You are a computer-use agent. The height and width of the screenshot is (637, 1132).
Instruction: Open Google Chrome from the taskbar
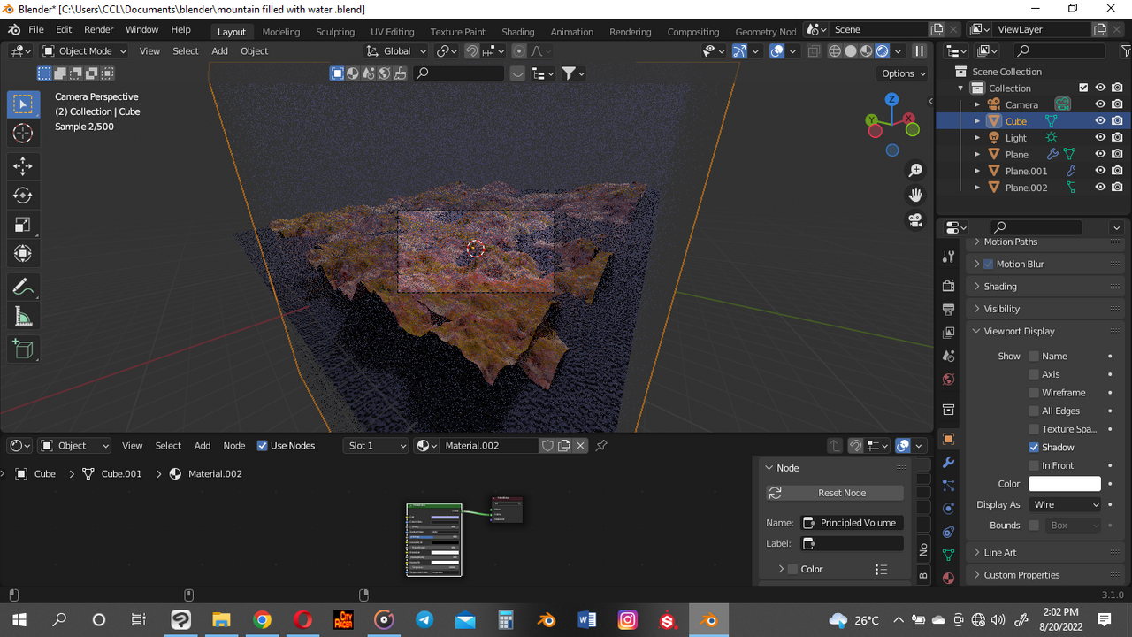[262, 620]
